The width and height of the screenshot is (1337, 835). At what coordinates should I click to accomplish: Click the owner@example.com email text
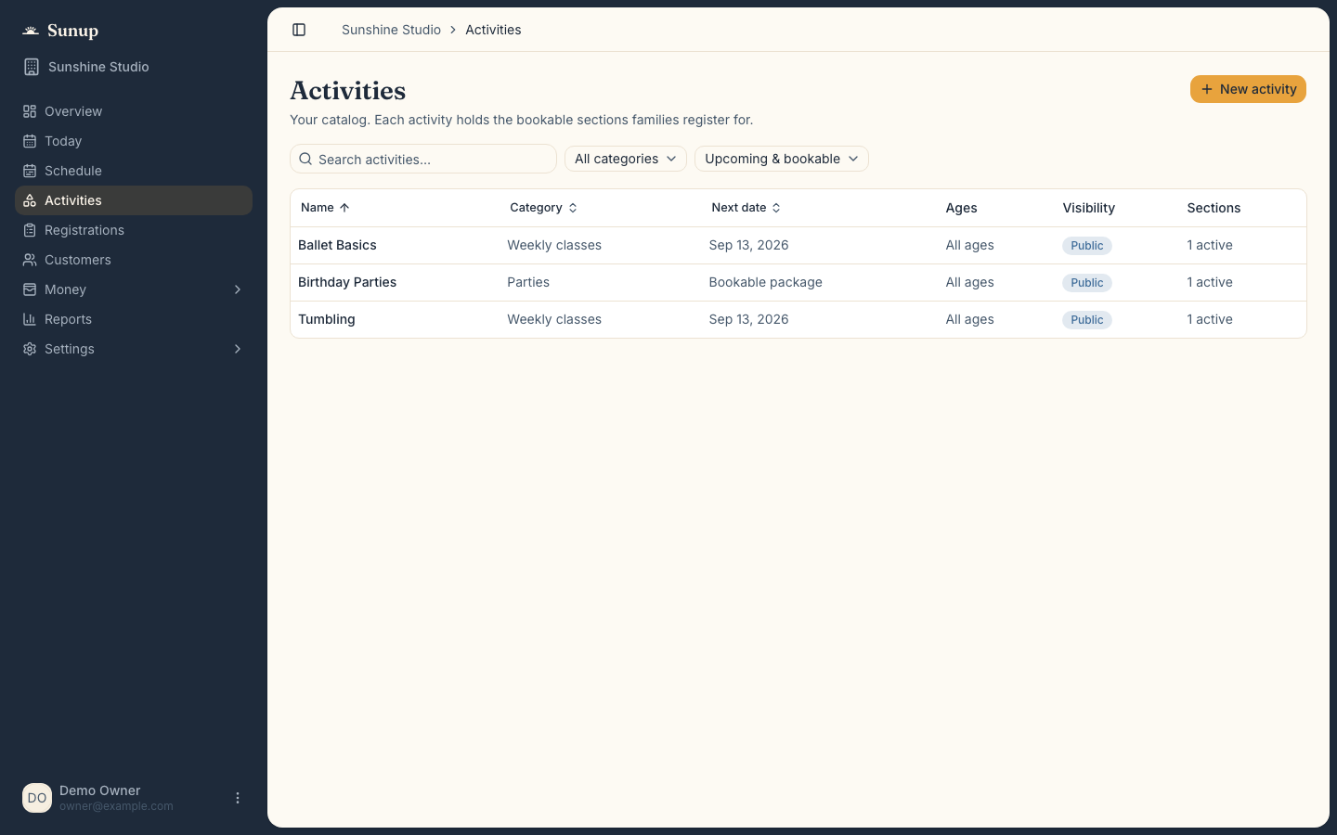(116, 806)
